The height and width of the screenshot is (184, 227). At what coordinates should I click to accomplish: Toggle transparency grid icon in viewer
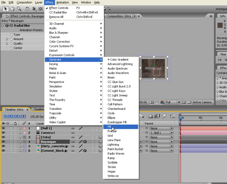[x=189, y=102]
